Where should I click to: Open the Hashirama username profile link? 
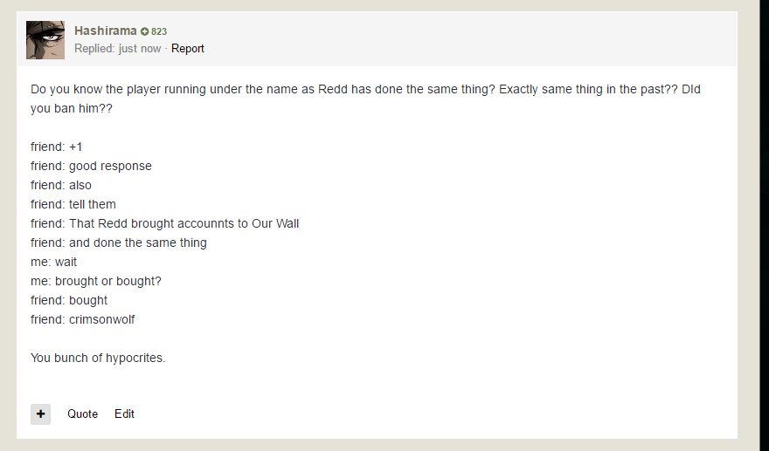coord(105,31)
